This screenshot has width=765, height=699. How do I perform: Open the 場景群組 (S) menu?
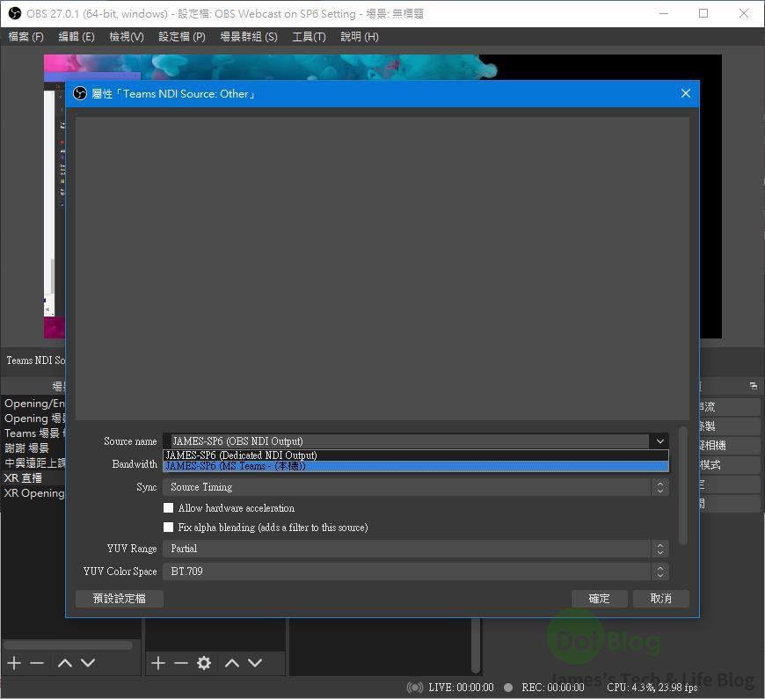click(249, 37)
